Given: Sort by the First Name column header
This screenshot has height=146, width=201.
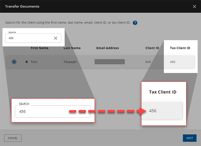Looking at the screenshot, I should pyautogui.click(x=39, y=48).
